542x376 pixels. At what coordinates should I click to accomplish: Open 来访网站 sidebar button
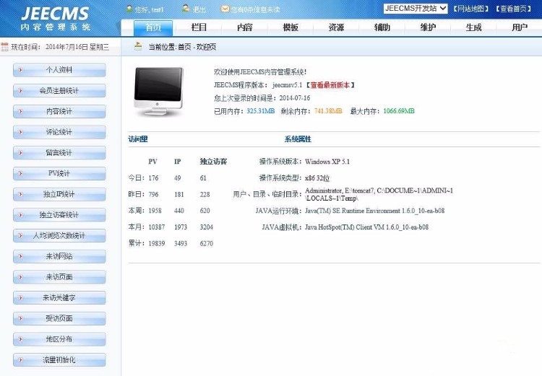(x=59, y=256)
